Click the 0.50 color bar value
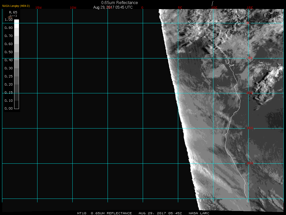The height and width of the screenshot is (215, 286). click(x=9, y=52)
